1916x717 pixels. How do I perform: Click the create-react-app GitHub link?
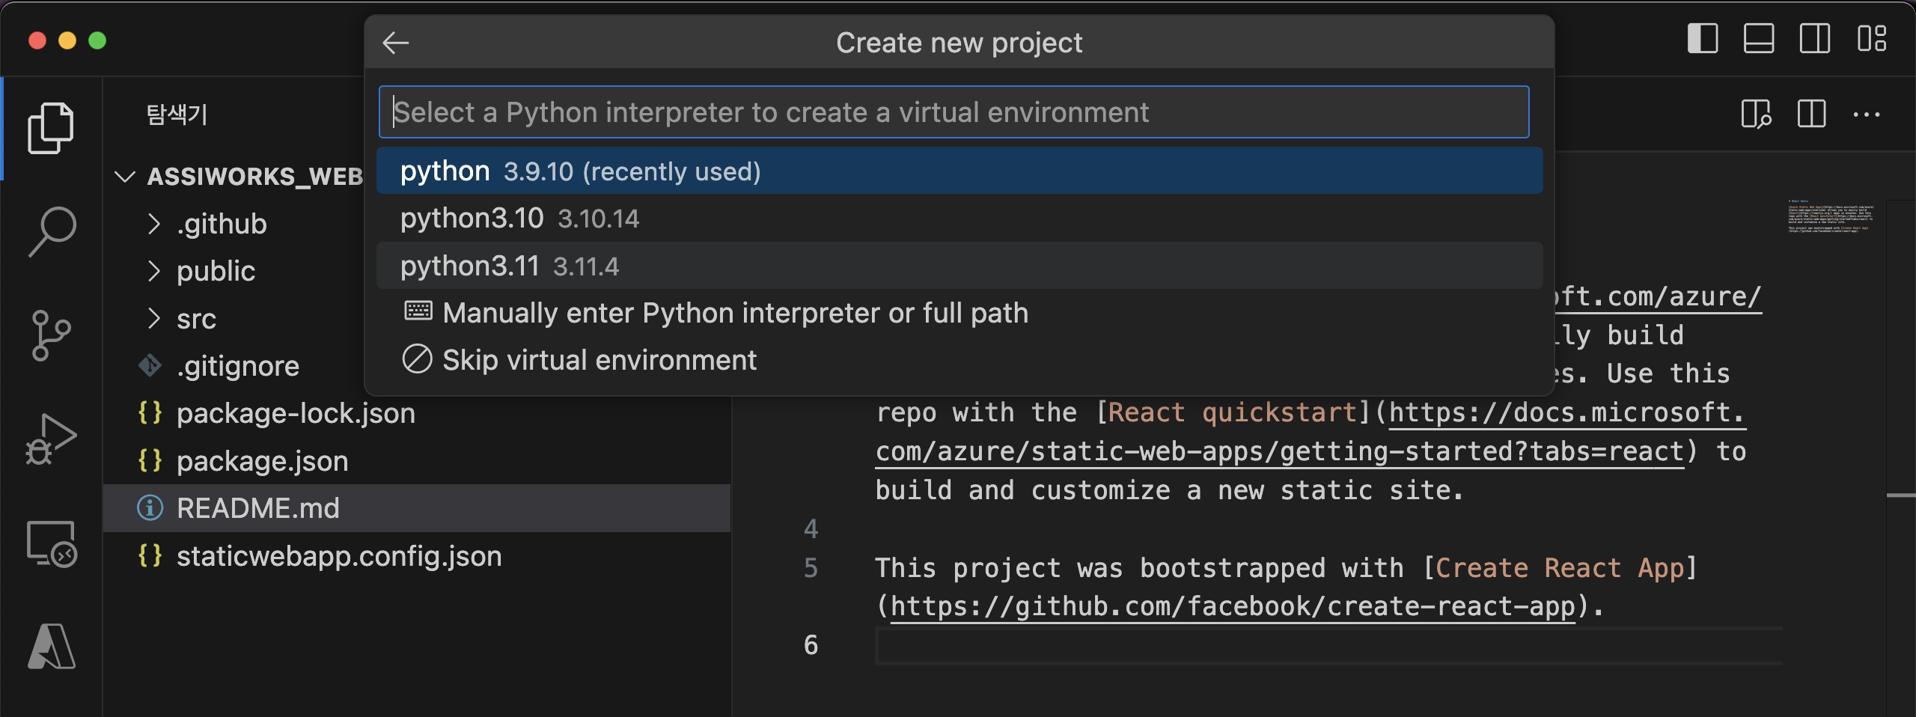coord(1232,606)
